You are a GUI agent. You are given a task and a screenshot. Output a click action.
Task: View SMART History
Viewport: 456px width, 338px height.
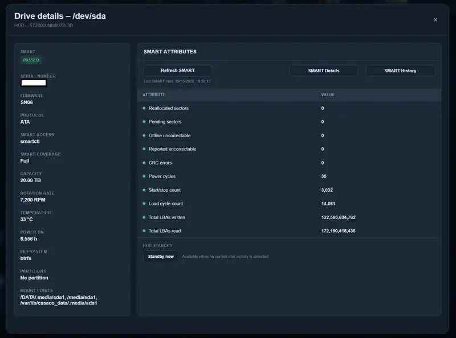click(x=400, y=71)
